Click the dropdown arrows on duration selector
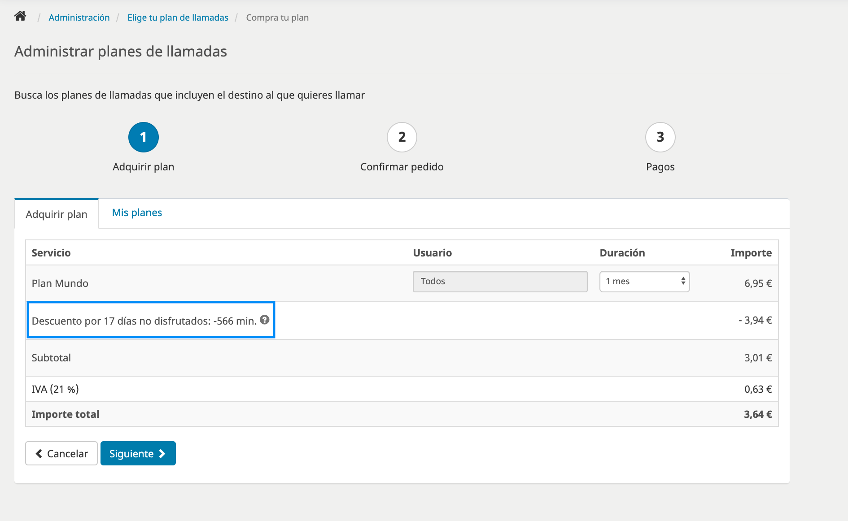The width and height of the screenshot is (848, 521). pos(683,281)
